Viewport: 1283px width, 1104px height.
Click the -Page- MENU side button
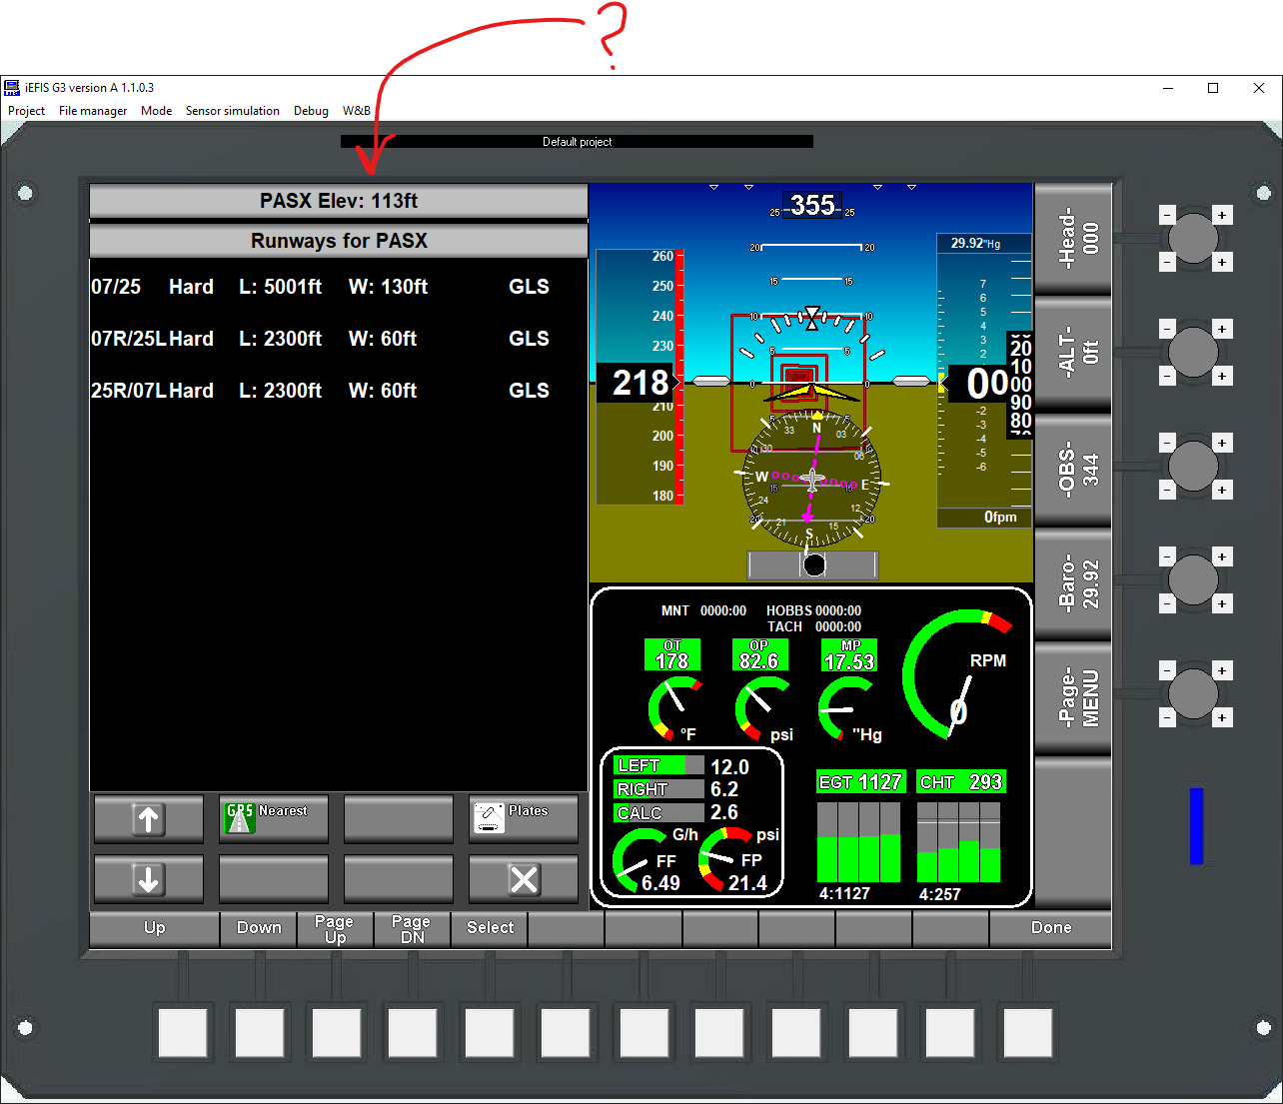coord(1074,698)
